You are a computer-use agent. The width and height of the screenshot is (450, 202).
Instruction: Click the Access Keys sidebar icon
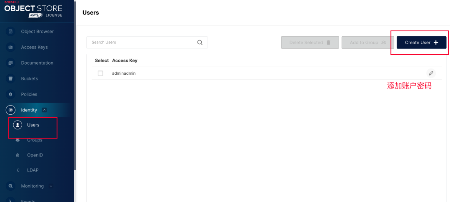(x=10, y=47)
